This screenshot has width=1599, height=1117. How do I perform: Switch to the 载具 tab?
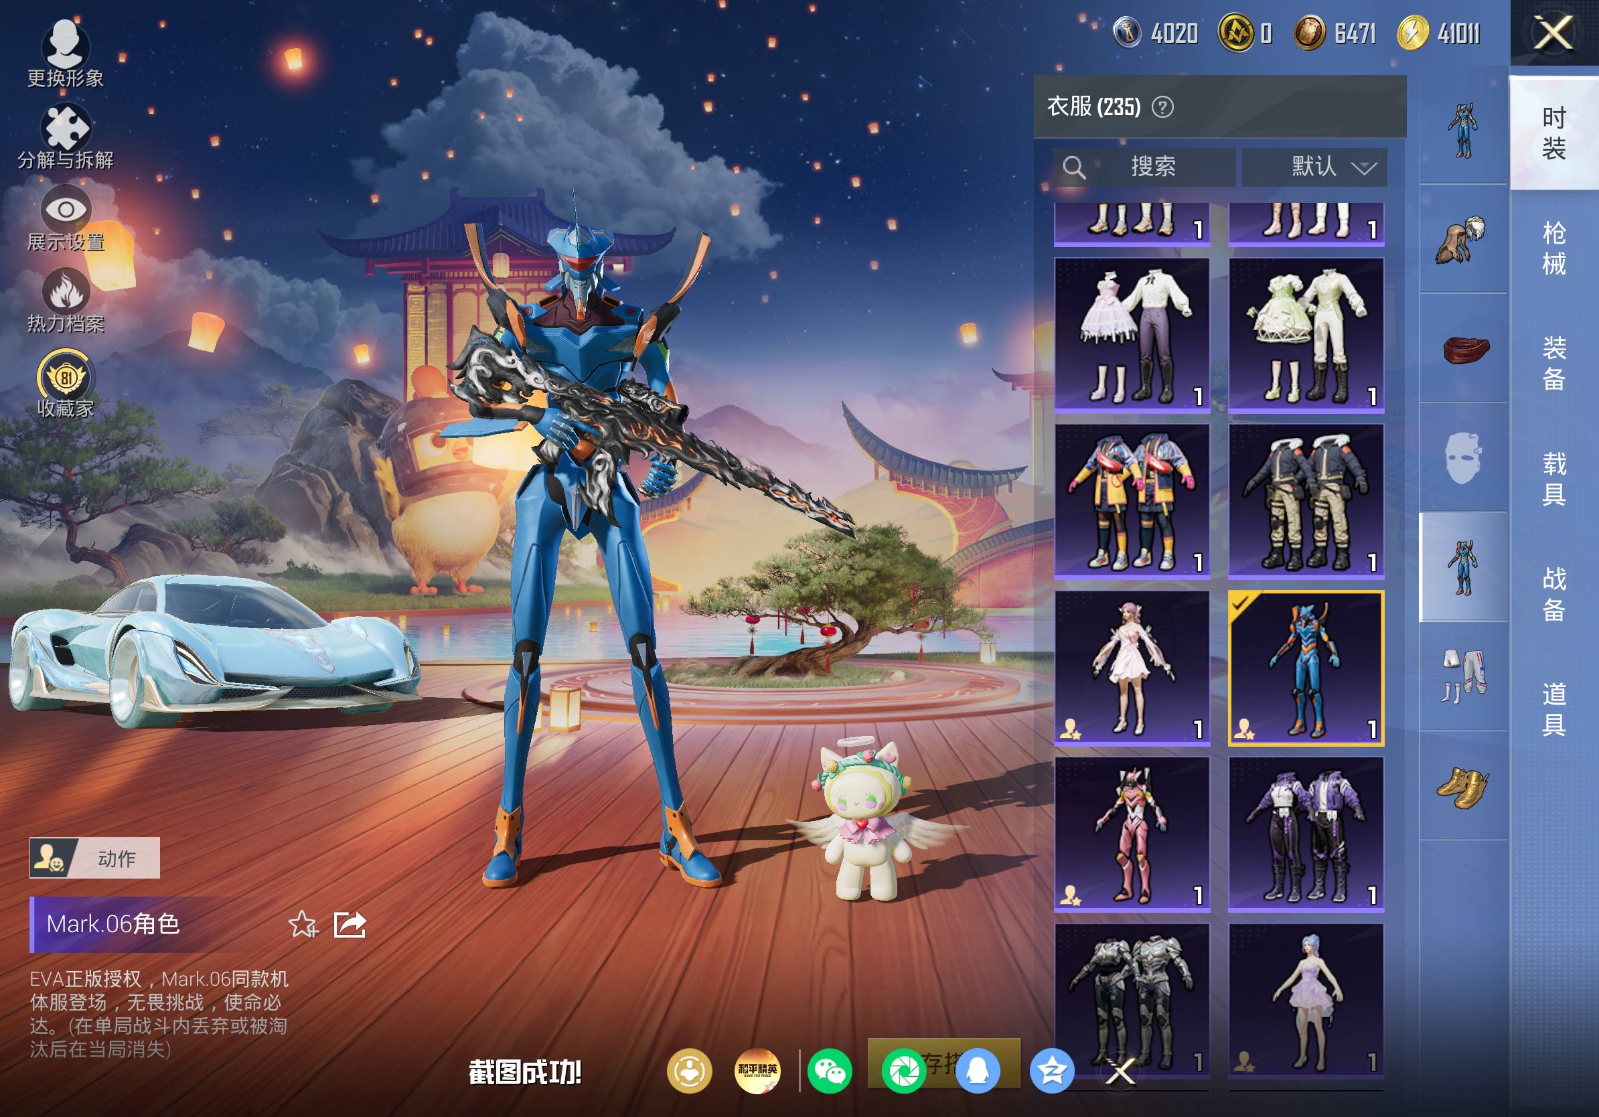[x=1553, y=478]
